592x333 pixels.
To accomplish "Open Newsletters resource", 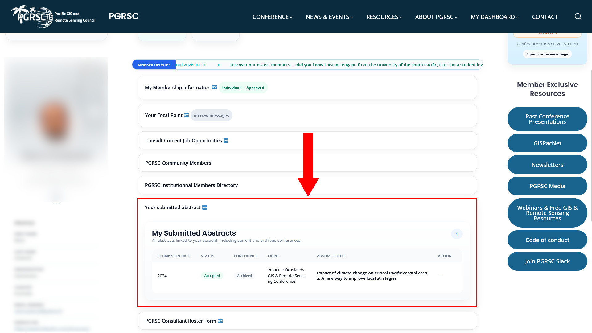I will (547, 165).
